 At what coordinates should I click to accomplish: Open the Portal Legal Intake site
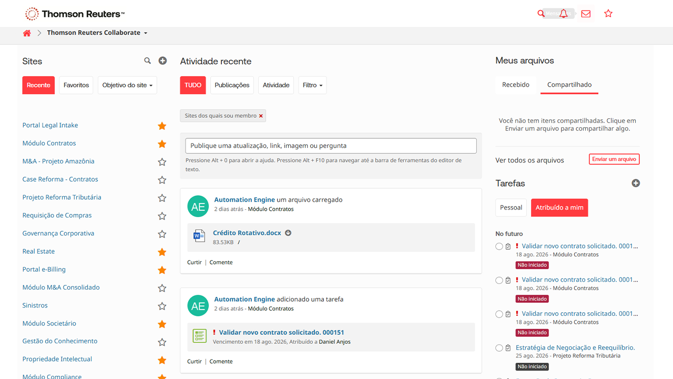(x=50, y=125)
